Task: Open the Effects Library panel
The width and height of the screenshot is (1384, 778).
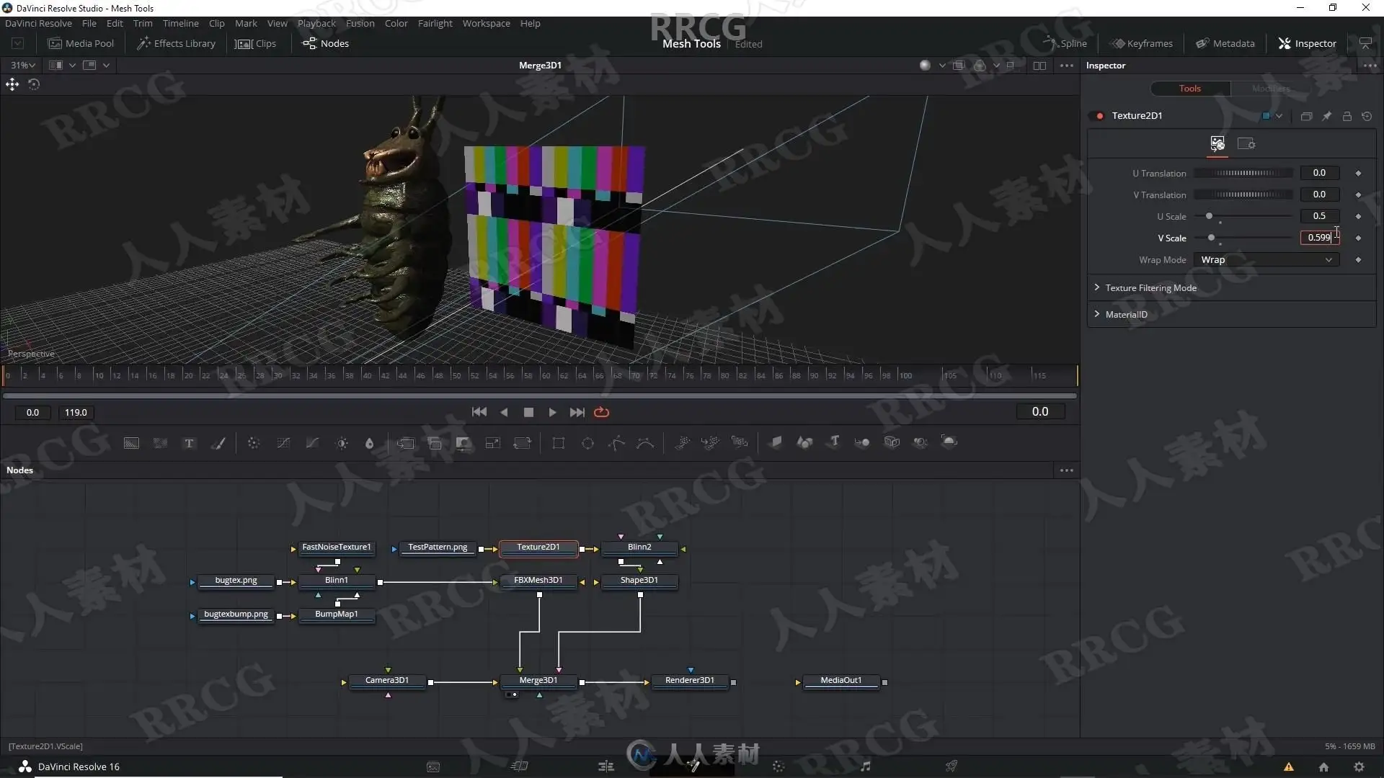Action: point(177,43)
